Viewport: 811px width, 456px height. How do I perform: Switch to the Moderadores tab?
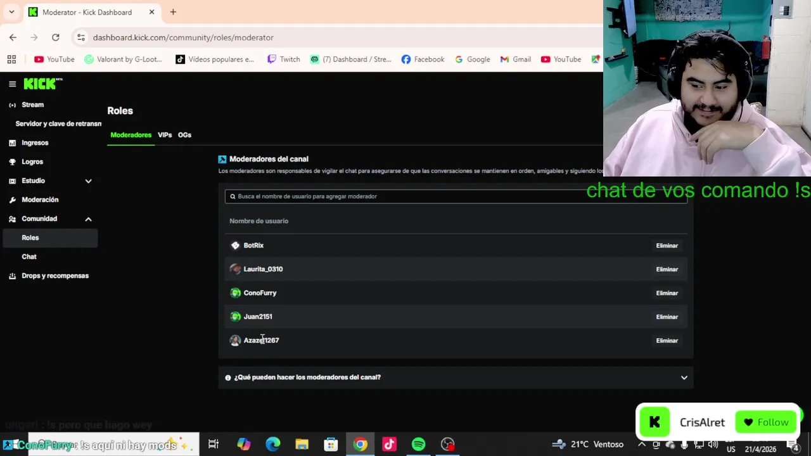pos(131,135)
